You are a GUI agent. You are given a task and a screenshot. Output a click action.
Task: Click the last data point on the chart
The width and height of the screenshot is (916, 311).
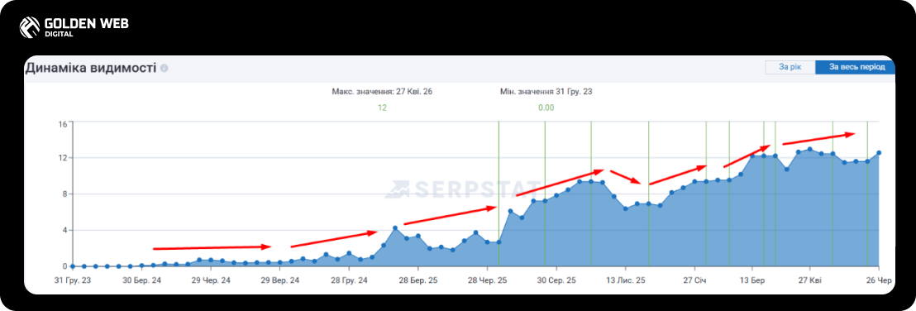coord(879,152)
